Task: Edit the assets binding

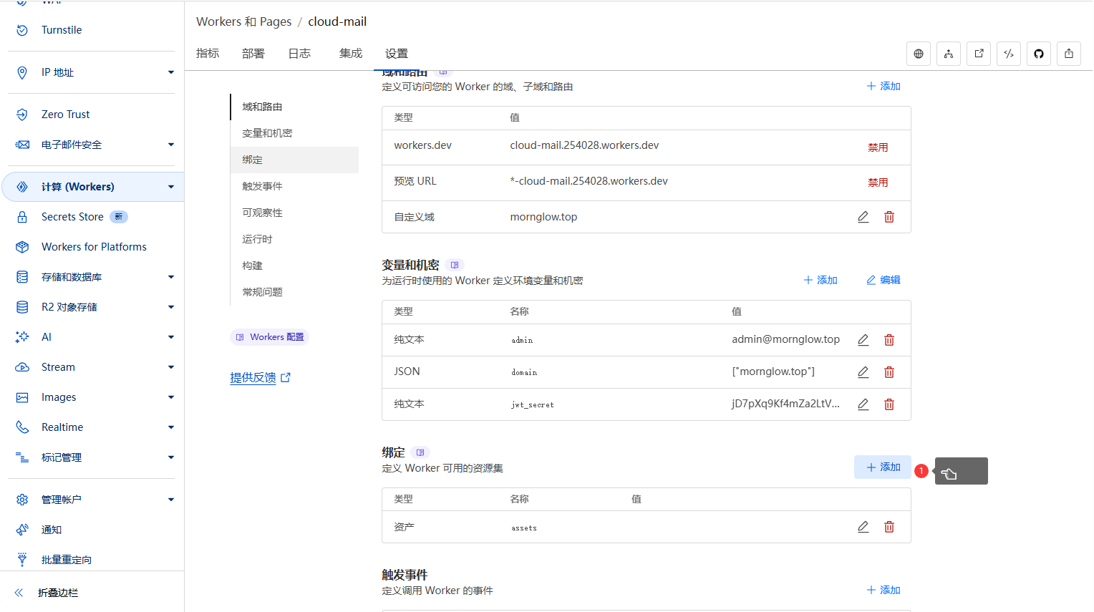Action: (863, 527)
